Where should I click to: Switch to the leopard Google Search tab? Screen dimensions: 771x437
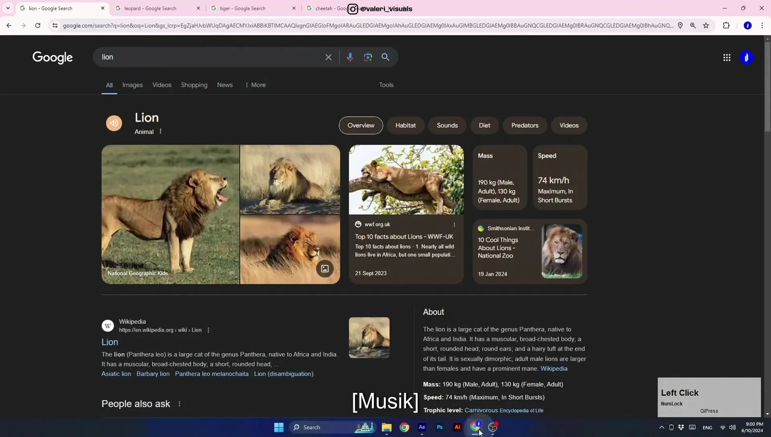click(x=157, y=8)
